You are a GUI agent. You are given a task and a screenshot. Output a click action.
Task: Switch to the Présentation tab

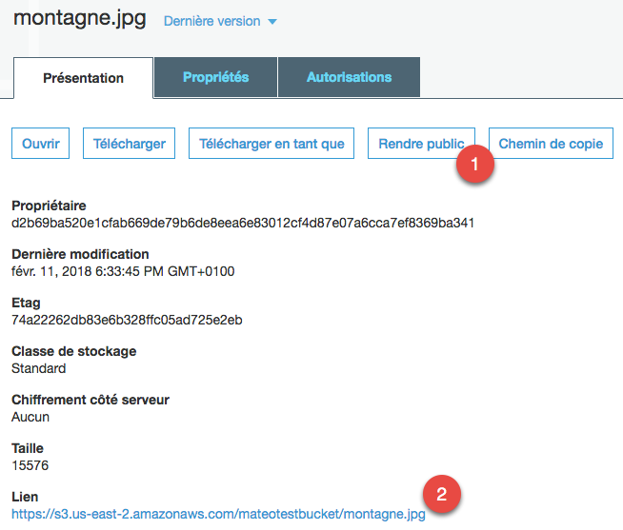(83, 78)
